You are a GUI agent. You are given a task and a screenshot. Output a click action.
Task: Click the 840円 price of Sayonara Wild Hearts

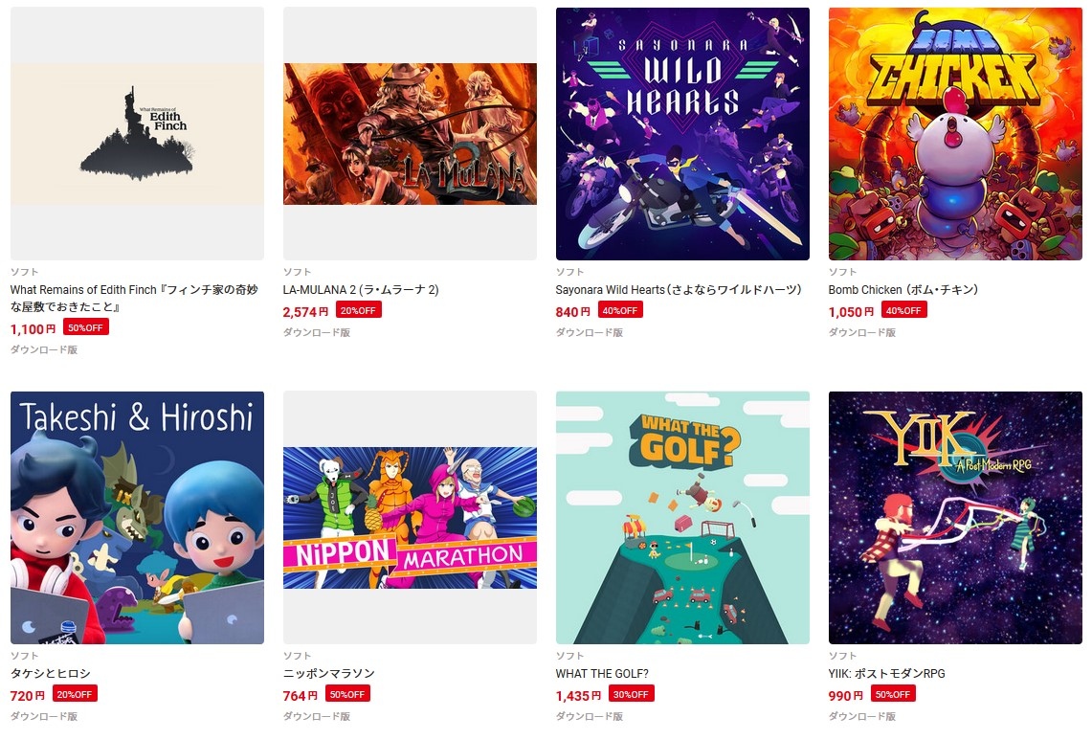click(x=572, y=311)
